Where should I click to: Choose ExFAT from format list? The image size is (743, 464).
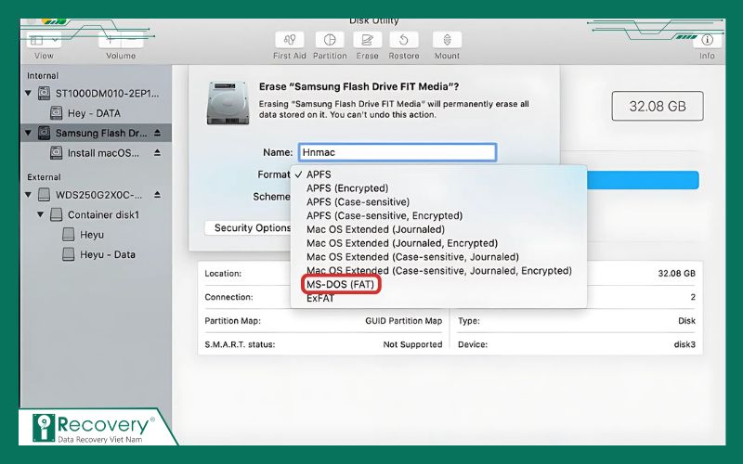coord(320,298)
